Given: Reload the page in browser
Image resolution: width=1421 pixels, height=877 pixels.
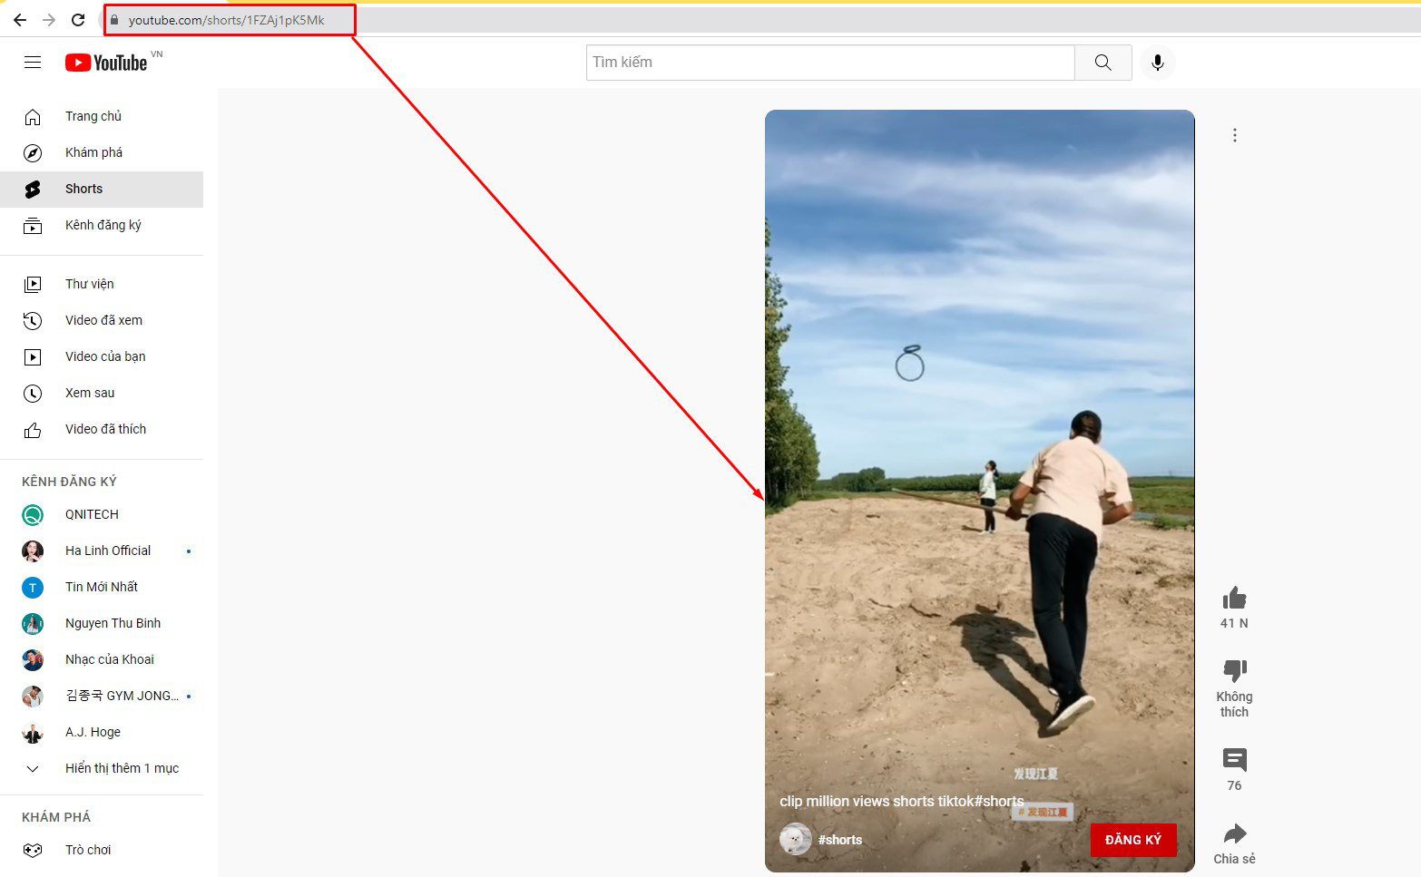Looking at the screenshot, I should click(78, 20).
